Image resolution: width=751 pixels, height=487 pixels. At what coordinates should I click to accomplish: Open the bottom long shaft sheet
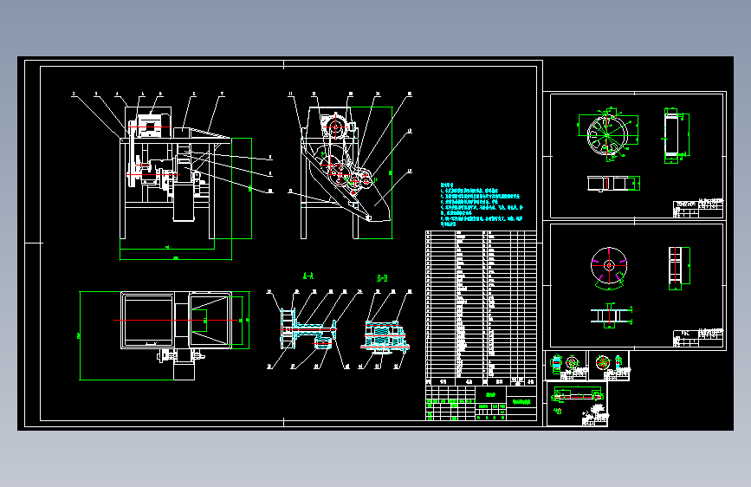point(577,404)
